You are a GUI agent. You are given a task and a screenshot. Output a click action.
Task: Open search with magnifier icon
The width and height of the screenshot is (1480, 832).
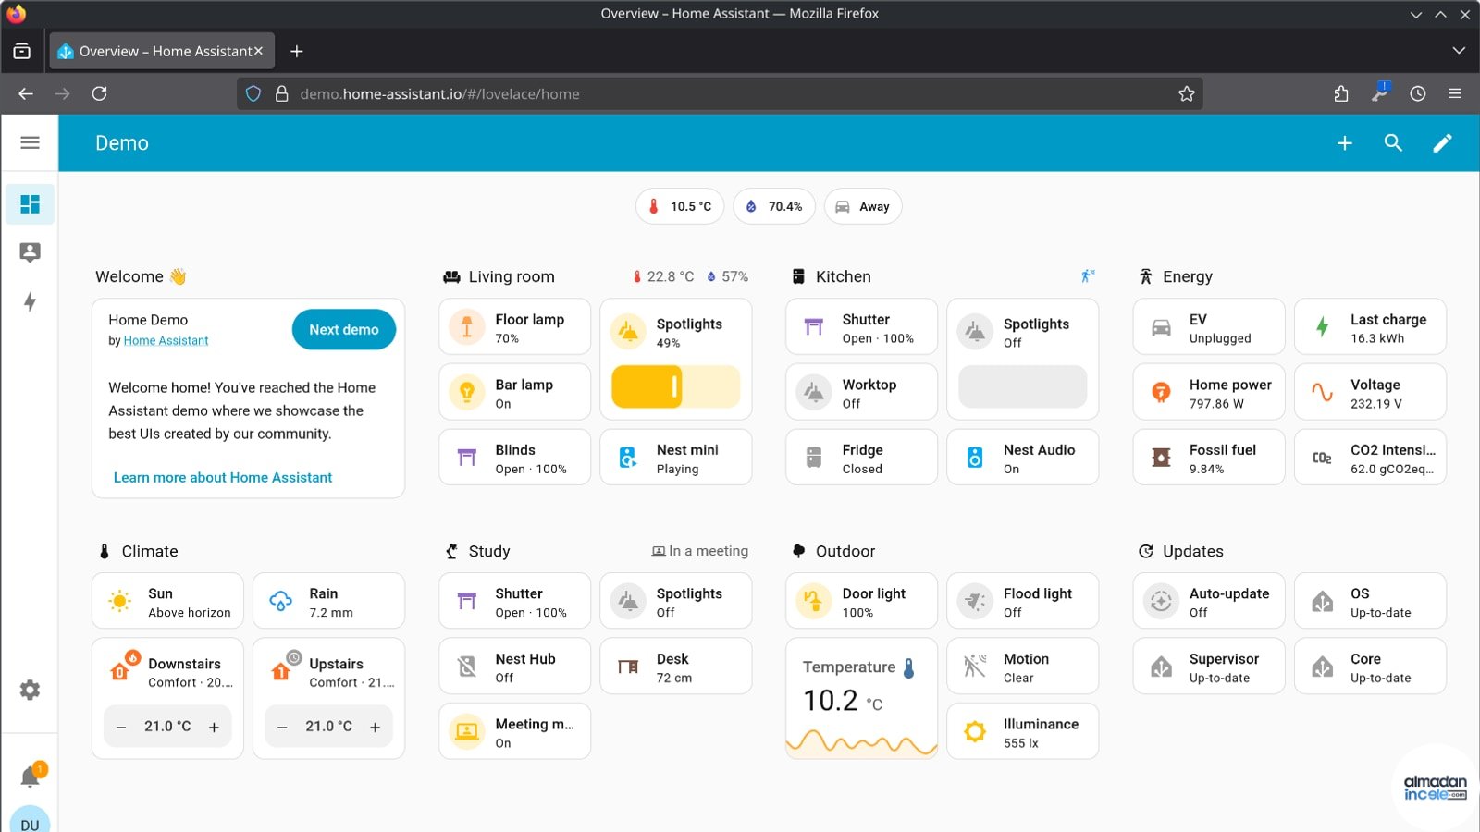1393,142
